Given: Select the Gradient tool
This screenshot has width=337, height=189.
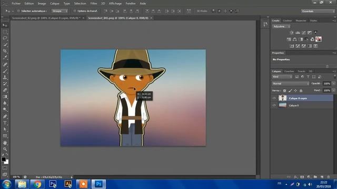Looking at the screenshot, I should coord(5,97).
